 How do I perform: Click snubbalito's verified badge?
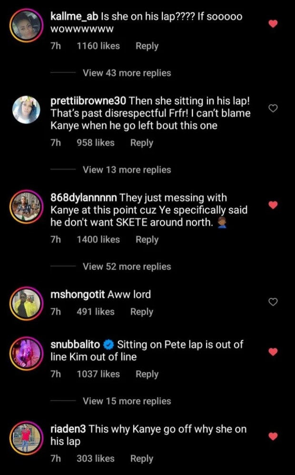108,344
